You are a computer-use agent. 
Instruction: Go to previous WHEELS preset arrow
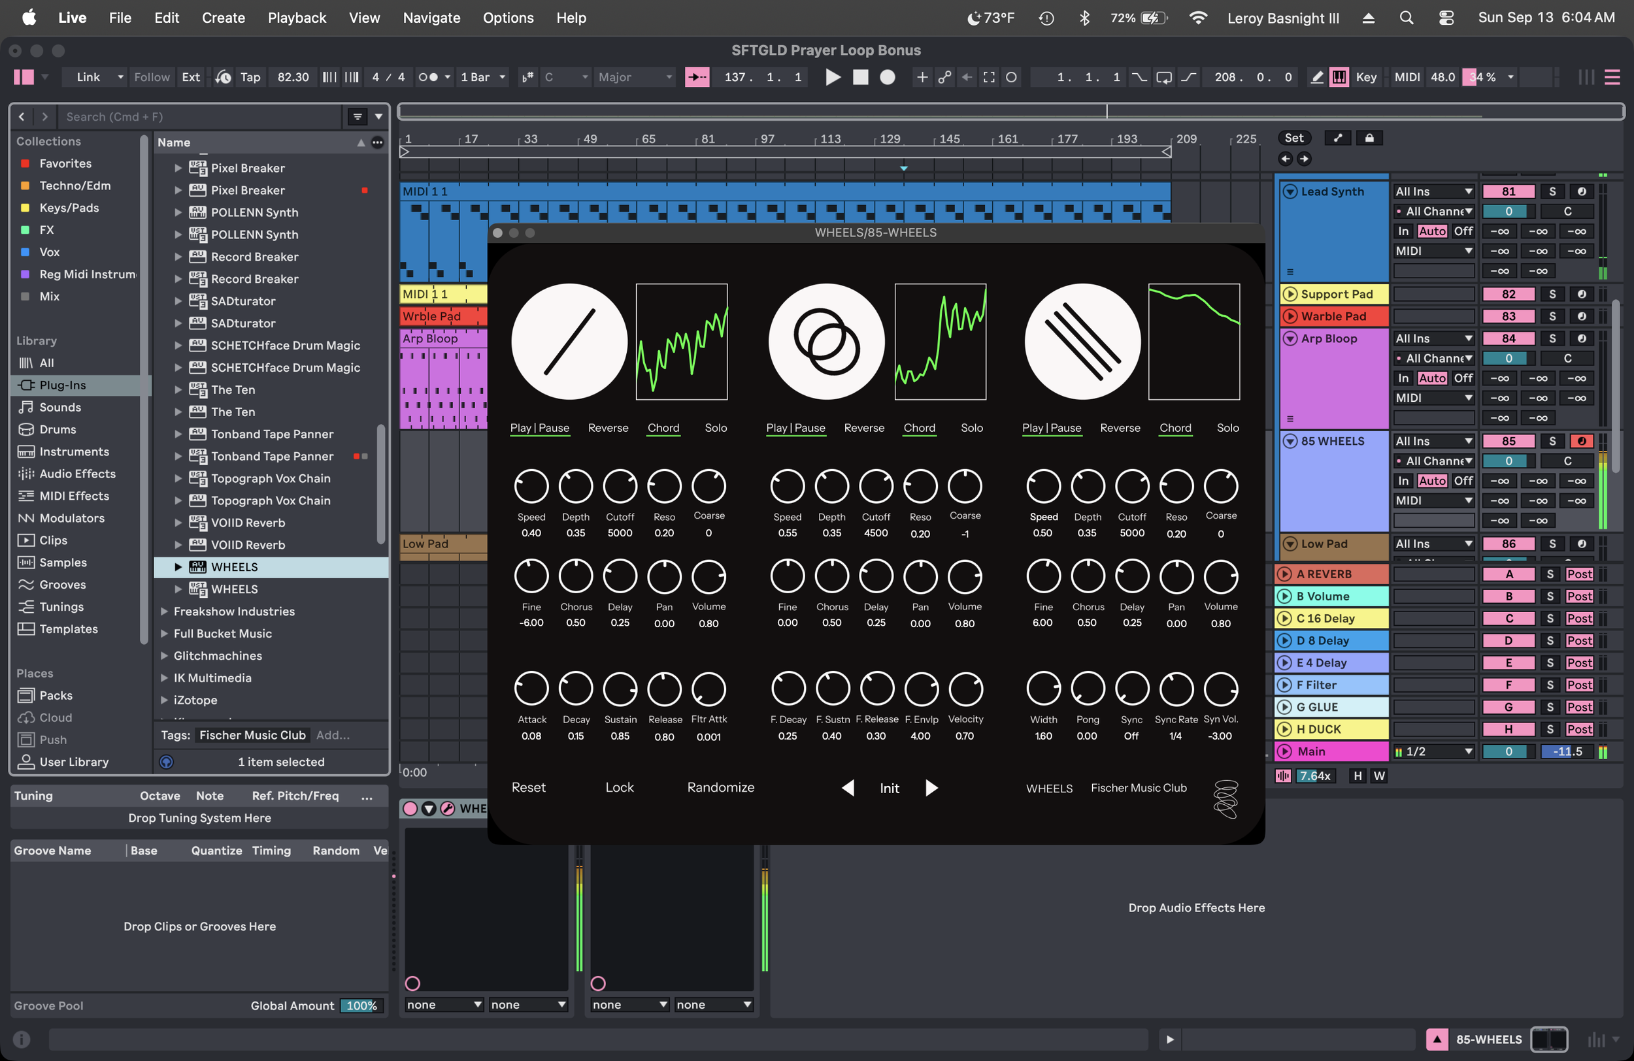pos(848,788)
